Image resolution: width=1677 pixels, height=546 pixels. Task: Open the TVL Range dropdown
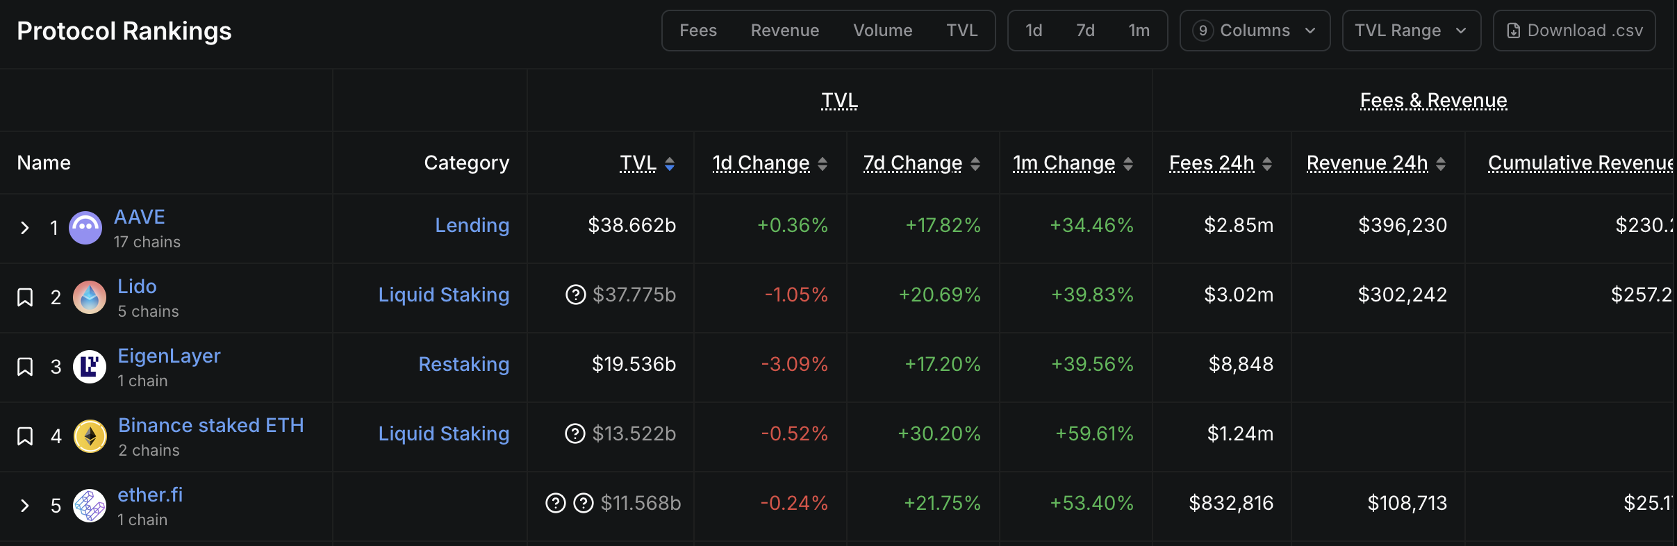point(1411,31)
